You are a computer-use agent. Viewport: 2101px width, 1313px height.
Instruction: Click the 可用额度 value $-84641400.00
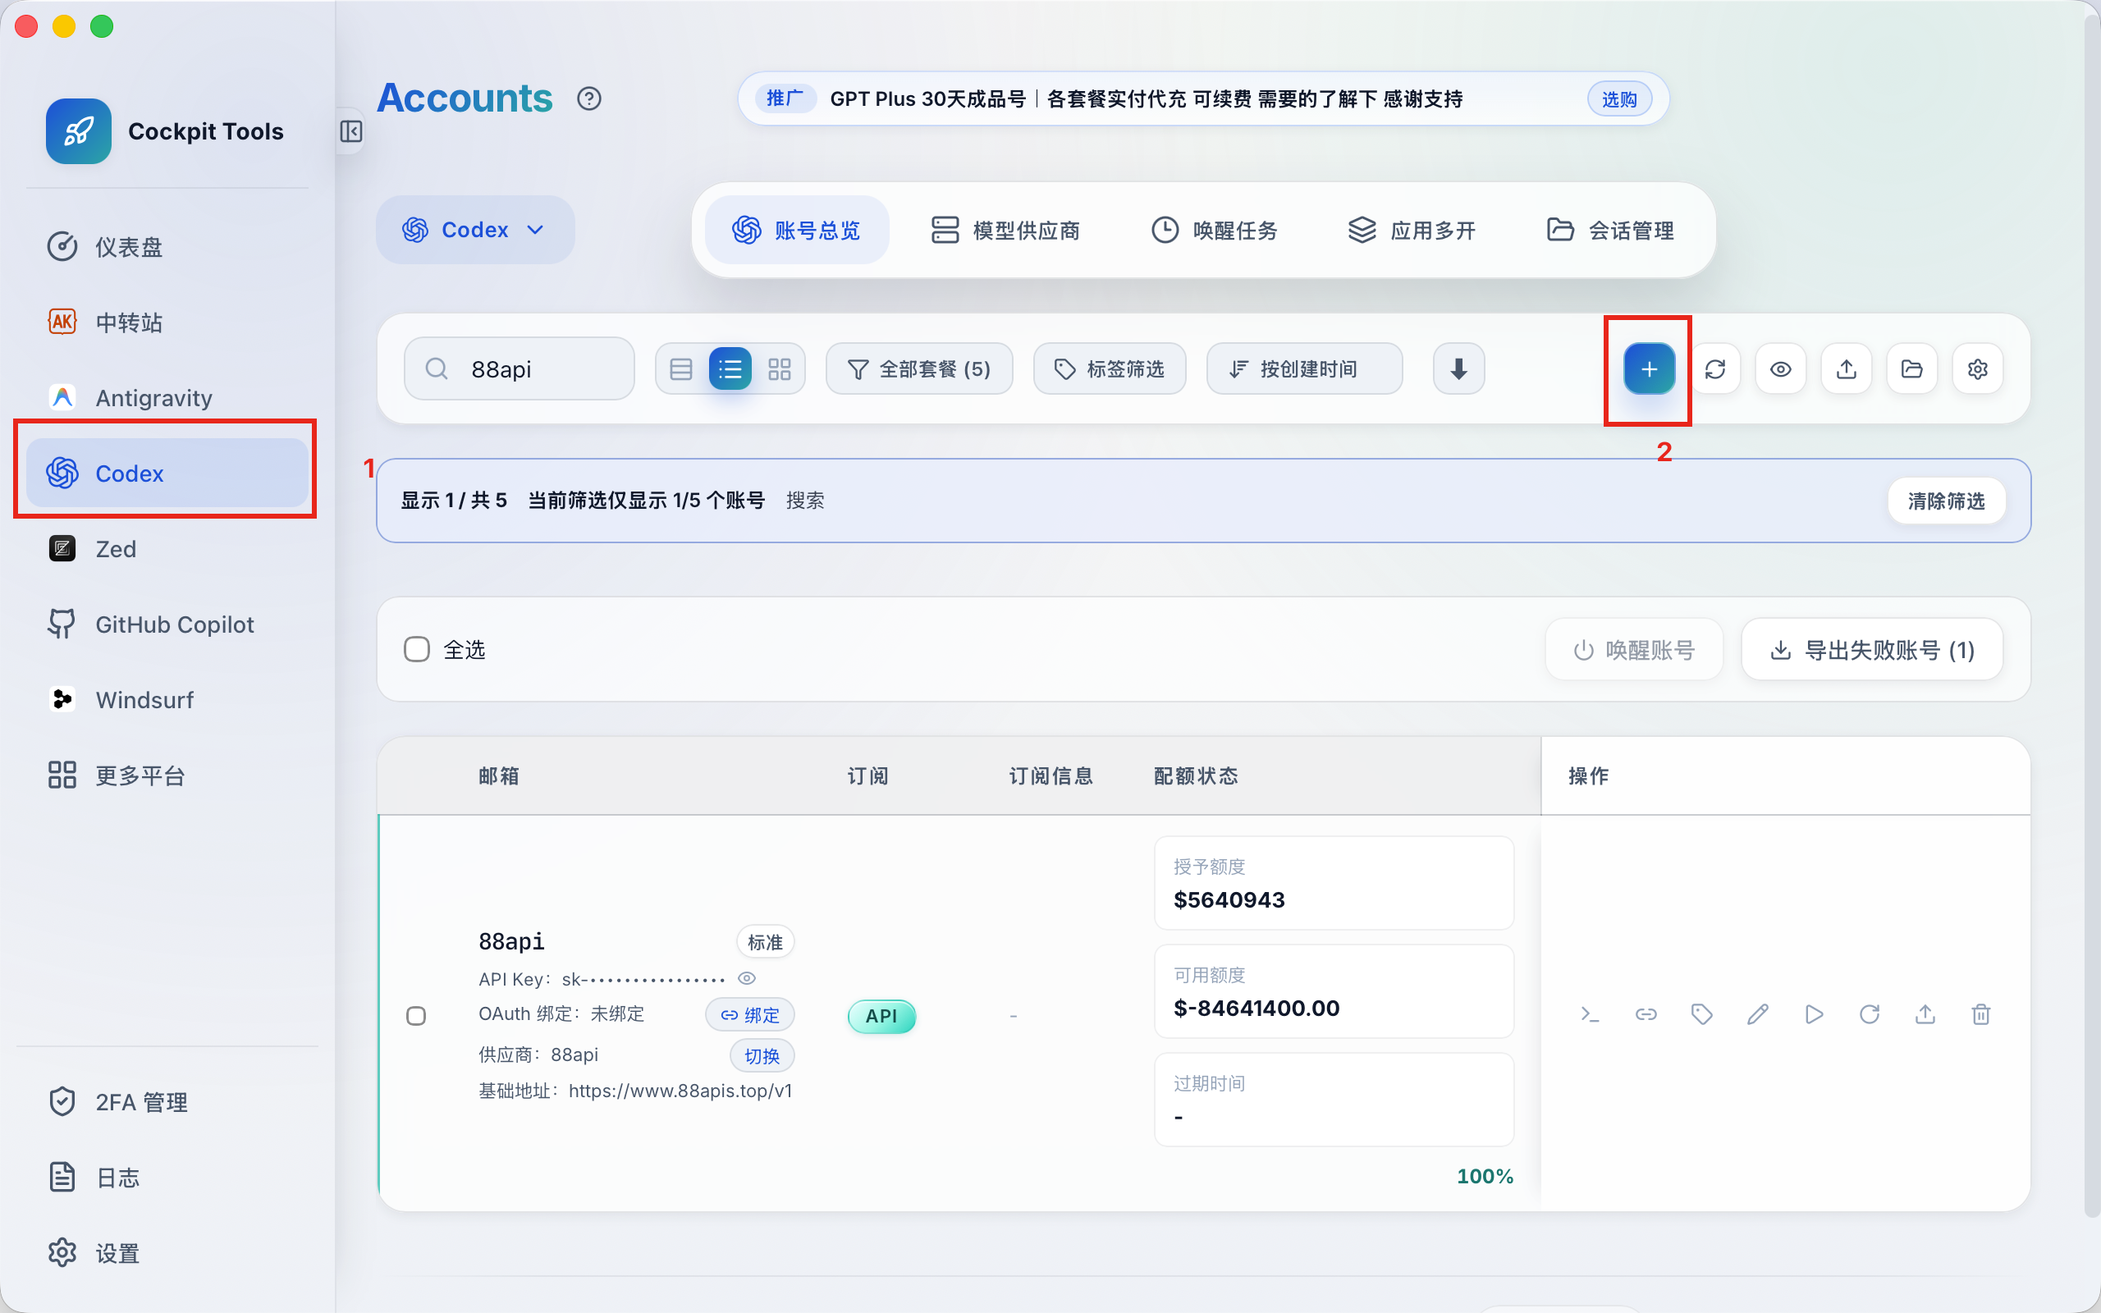[x=1256, y=1009]
